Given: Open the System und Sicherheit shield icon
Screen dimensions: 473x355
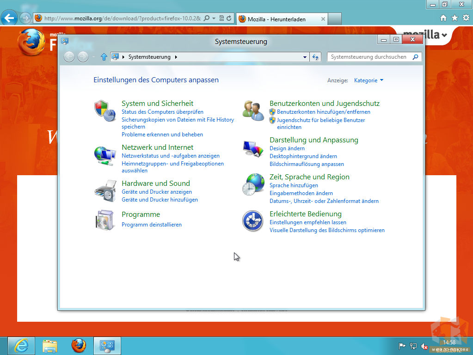Looking at the screenshot, I should [104, 111].
